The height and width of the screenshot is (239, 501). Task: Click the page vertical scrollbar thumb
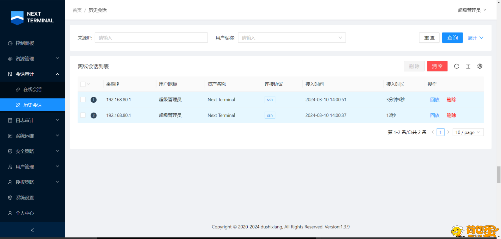(x=499, y=175)
